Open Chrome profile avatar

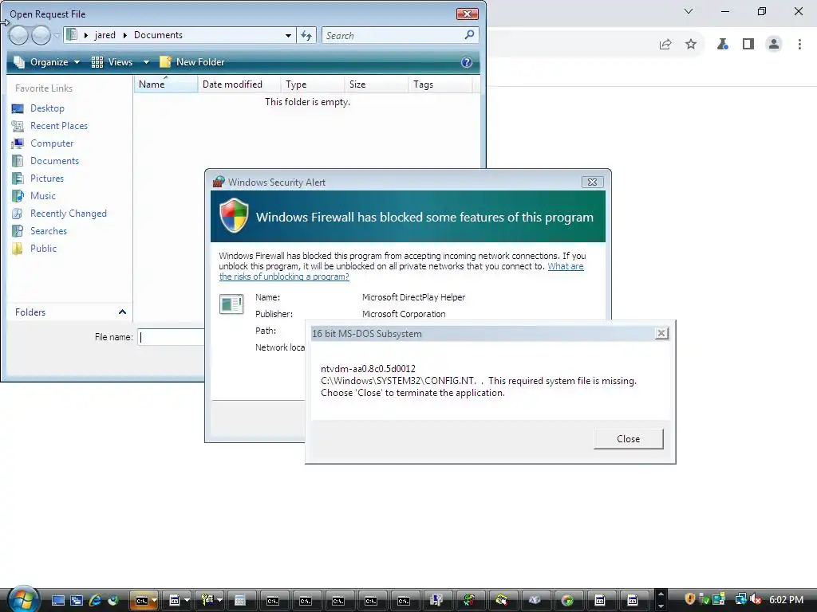point(774,45)
